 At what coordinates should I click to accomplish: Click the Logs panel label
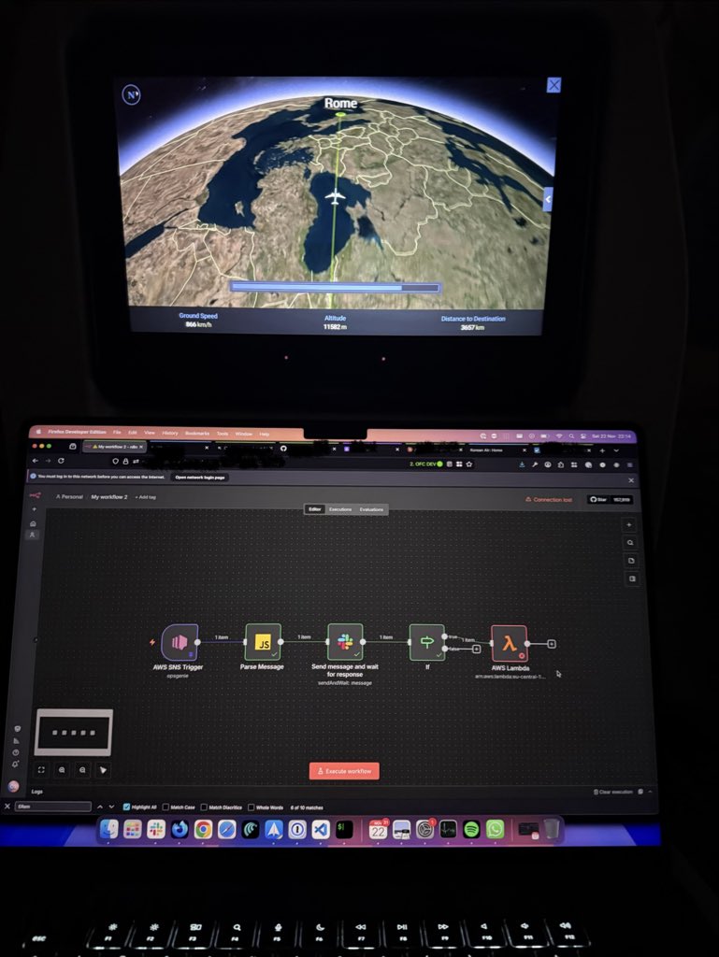(36, 791)
